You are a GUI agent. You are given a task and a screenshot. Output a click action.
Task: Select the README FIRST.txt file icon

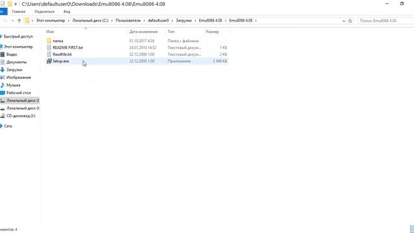click(49, 47)
